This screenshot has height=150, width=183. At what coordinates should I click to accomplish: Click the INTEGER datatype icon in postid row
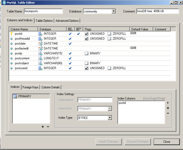pyautogui.click(x=40, y=34)
